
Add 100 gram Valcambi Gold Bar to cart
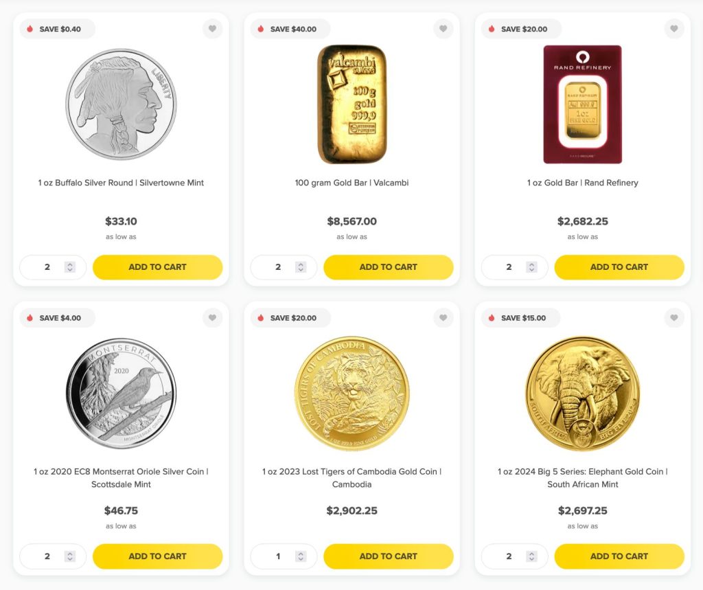coord(388,267)
